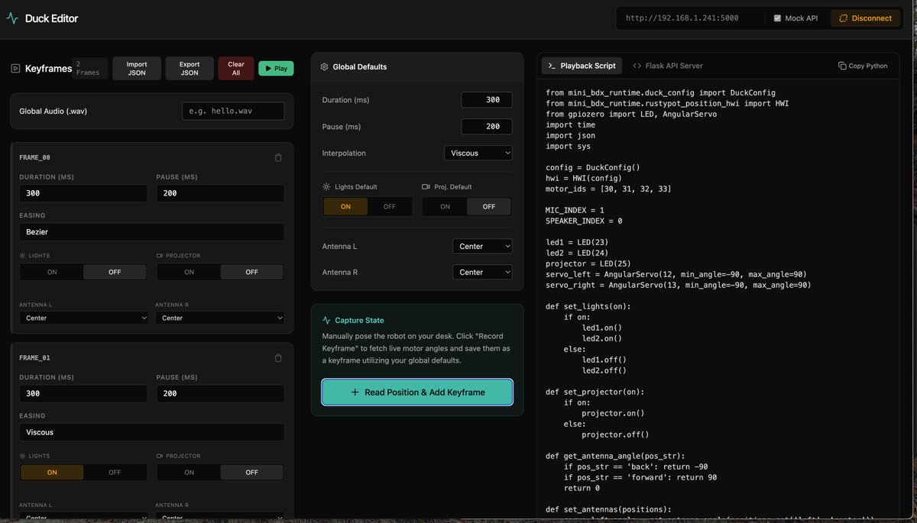This screenshot has width=917, height=523.
Task: Turn FRAME_00 projector ON
Action: pyautogui.click(x=189, y=272)
